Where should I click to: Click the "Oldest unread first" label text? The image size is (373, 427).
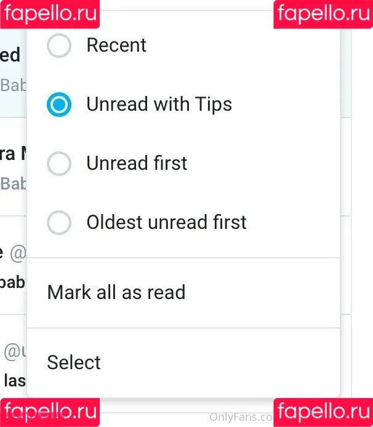click(166, 223)
